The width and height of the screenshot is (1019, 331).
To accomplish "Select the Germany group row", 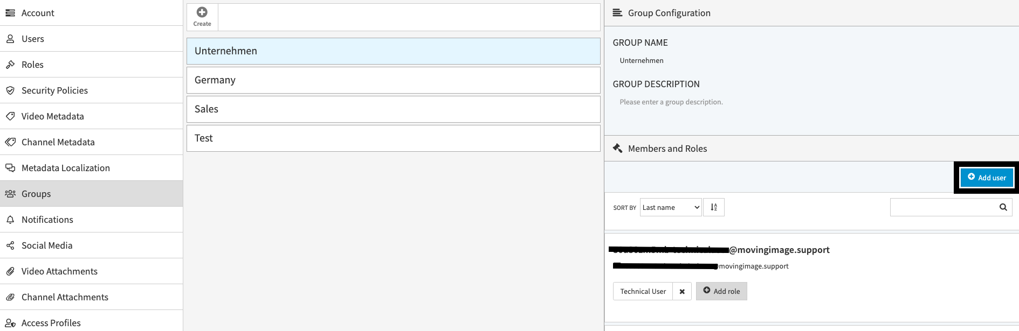I will point(394,80).
